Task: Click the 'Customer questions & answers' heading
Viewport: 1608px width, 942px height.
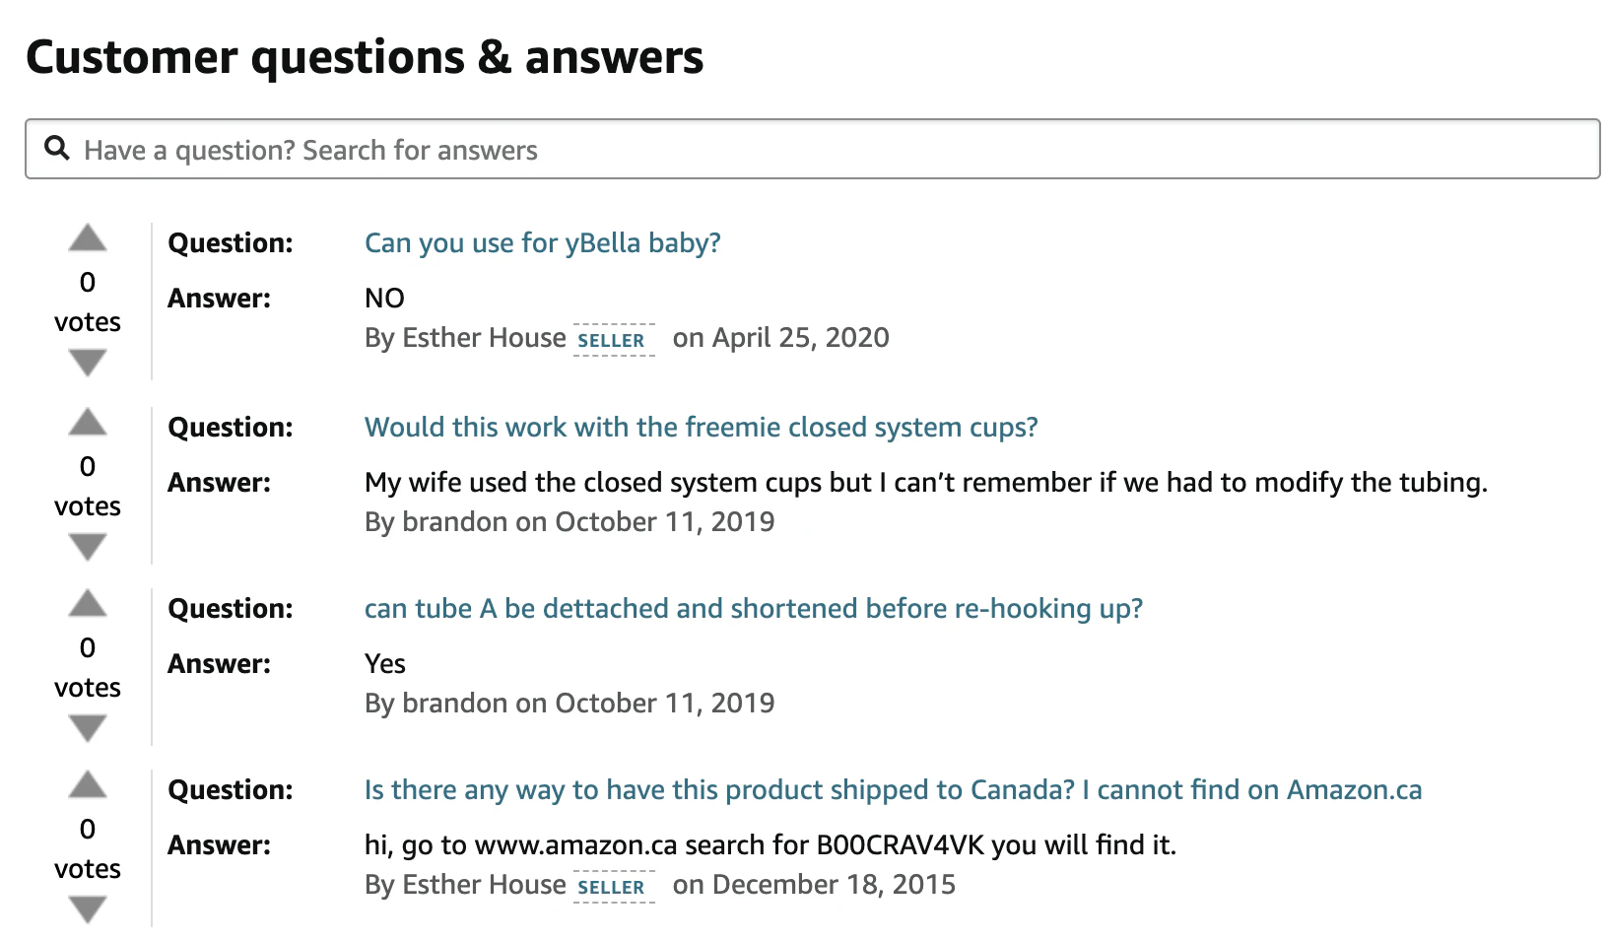Action: pyautogui.click(x=365, y=57)
